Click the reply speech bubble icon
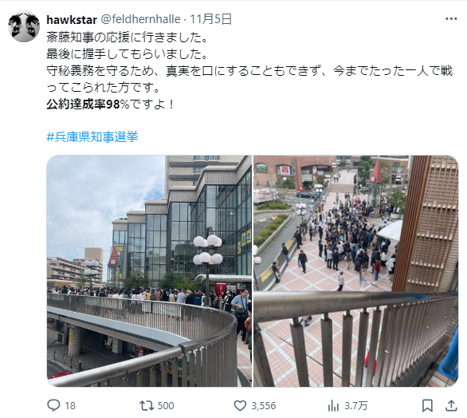The width and height of the screenshot is (467, 418). (x=53, y=405)
